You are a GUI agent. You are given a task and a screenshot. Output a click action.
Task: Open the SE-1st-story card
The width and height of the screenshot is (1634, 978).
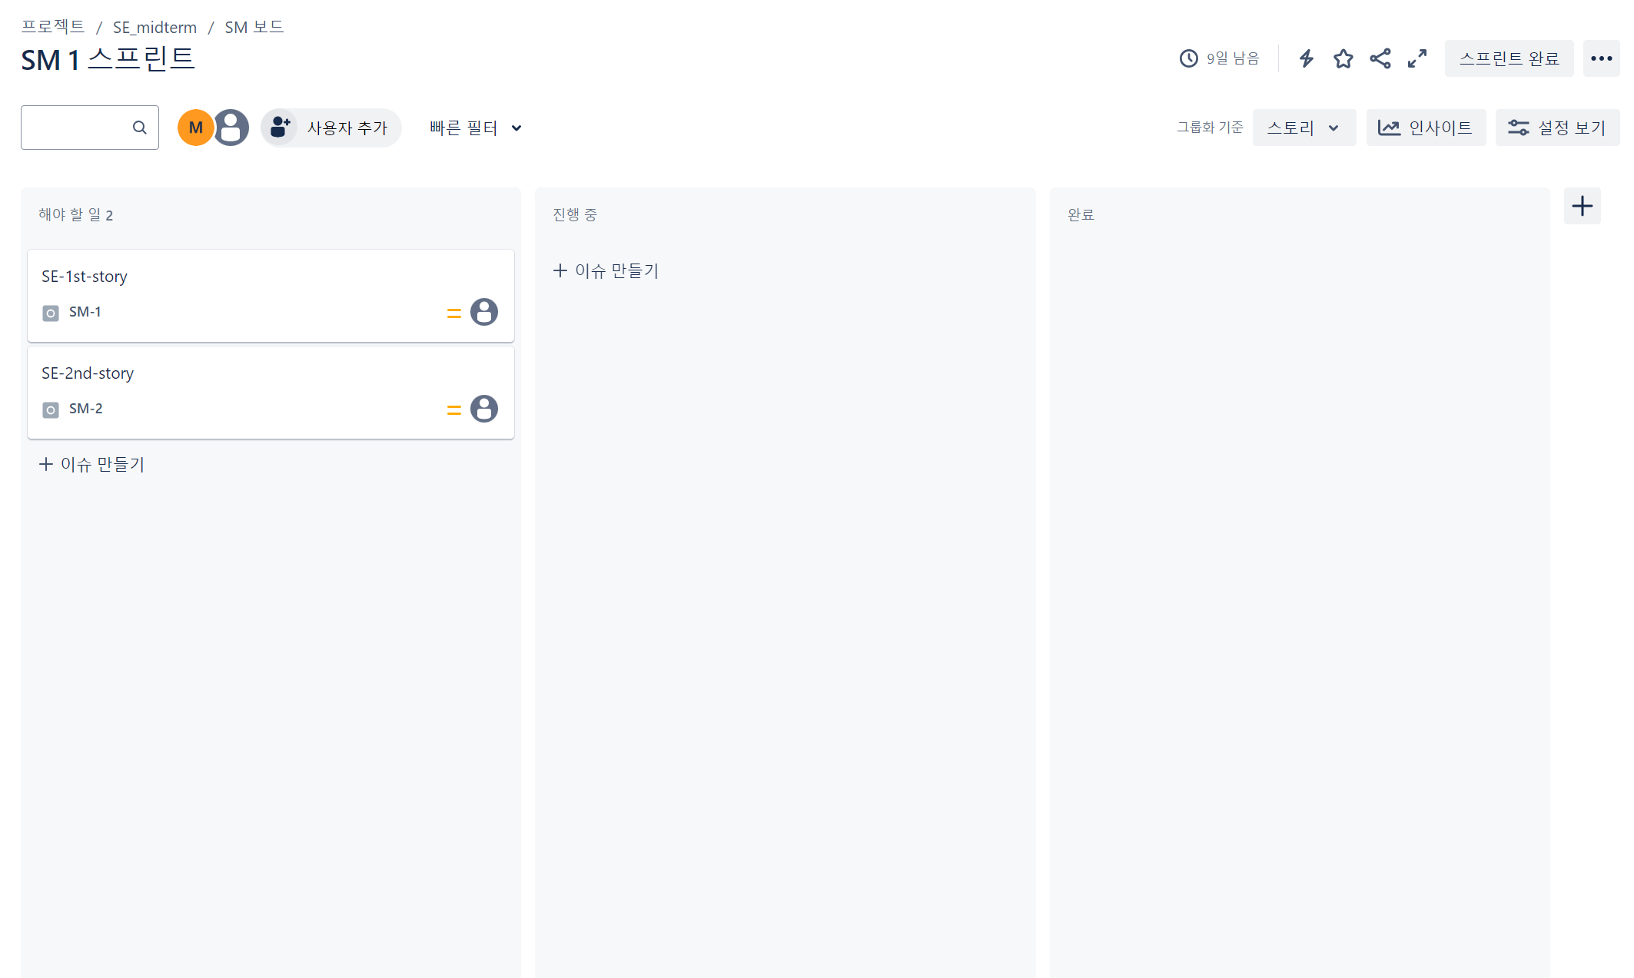271,296
